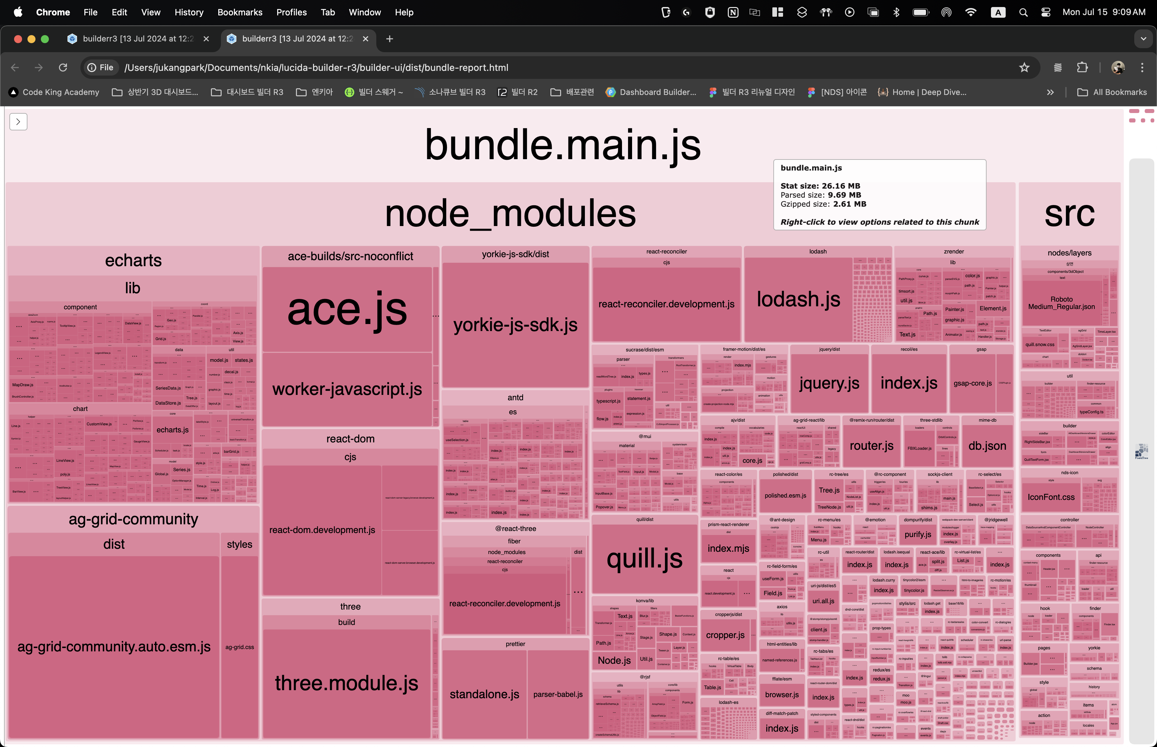This screenshot has width=1157, height=747.
Task: Bookmark this page with the star icon
Action: (1024, 68)
